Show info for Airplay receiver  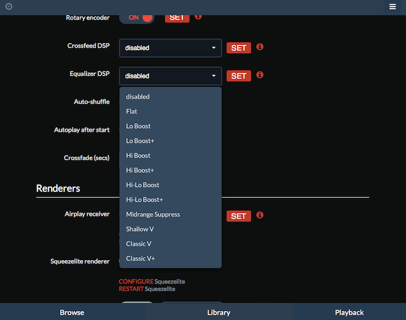tap(260, 215)
